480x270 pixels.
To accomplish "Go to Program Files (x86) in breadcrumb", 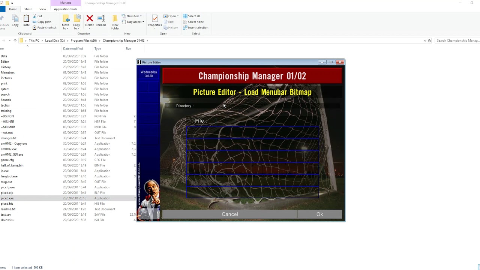I will click(84, 40).
